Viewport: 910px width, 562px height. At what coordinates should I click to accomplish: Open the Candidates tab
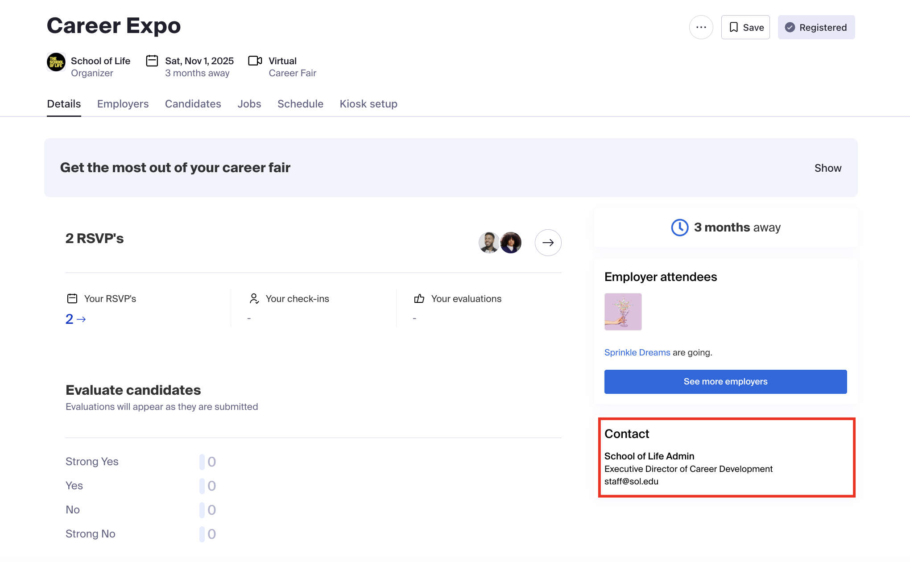[x=193, y=104]
